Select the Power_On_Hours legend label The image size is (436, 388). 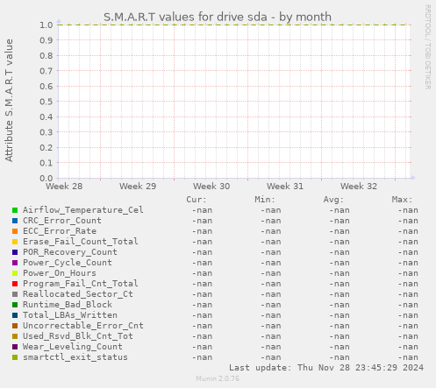(x=60, y=273)
